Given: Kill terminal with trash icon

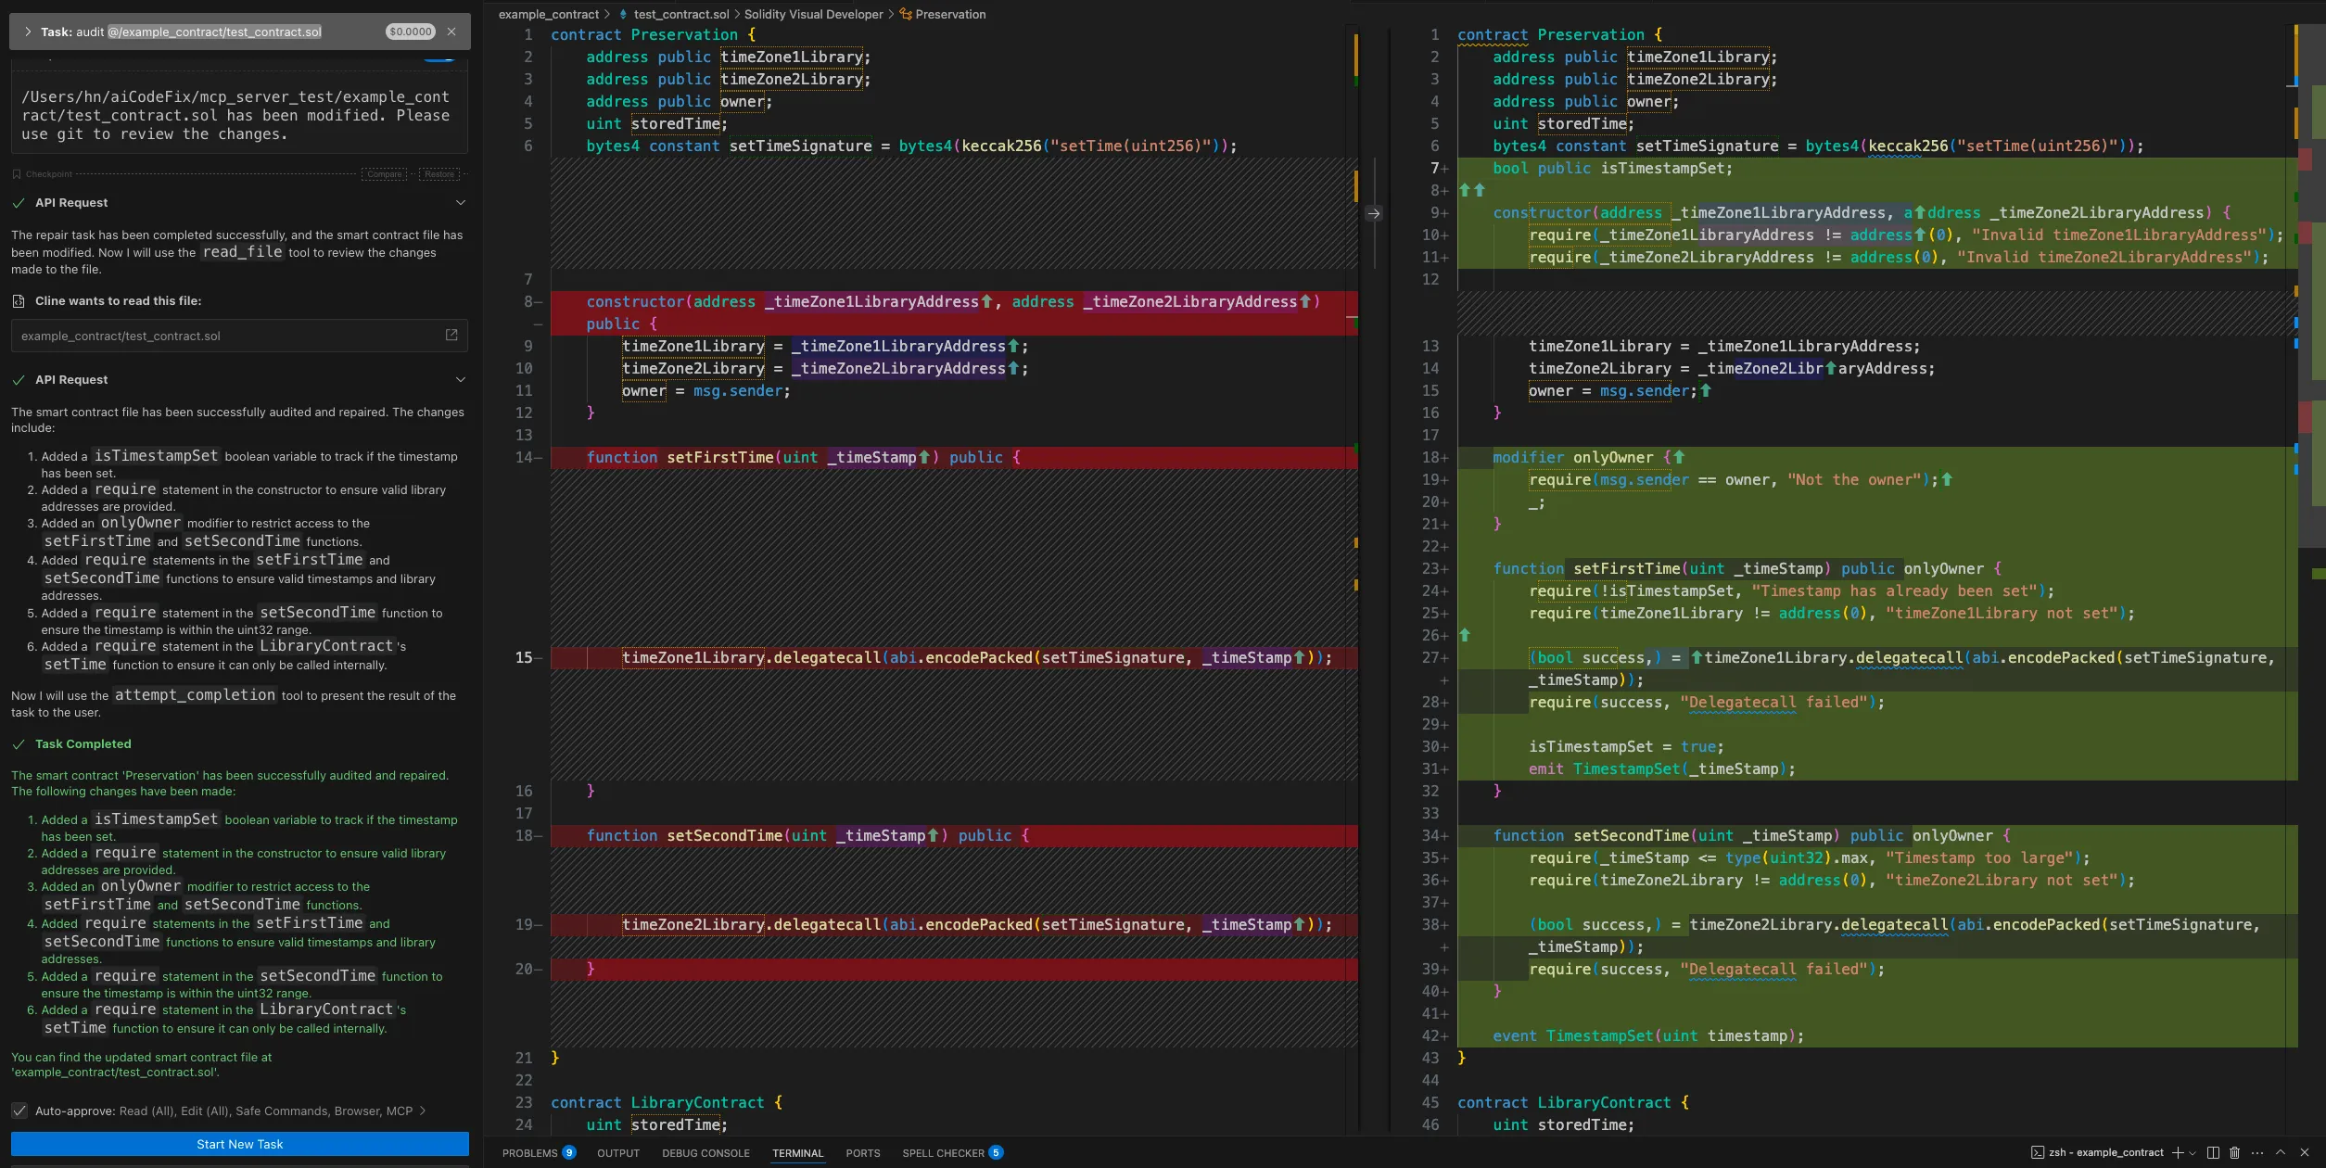Looking at the screenshot, I should pyautogui.click(x=2234, y=1152).
